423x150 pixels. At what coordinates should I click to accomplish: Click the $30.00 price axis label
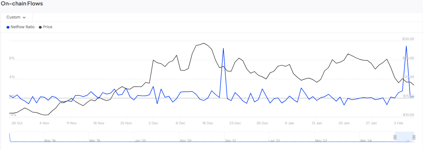pyautogui.click(x=408, y=39)
